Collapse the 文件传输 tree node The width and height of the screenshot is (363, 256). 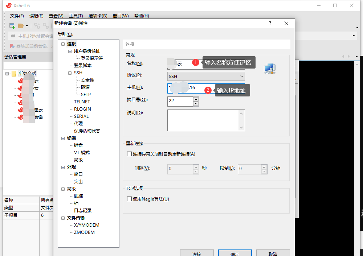point(63,218)
